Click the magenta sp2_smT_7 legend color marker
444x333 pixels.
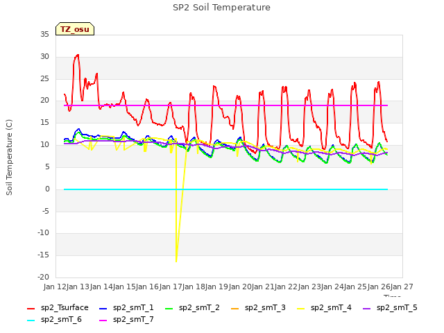click(x=103, y=321)
